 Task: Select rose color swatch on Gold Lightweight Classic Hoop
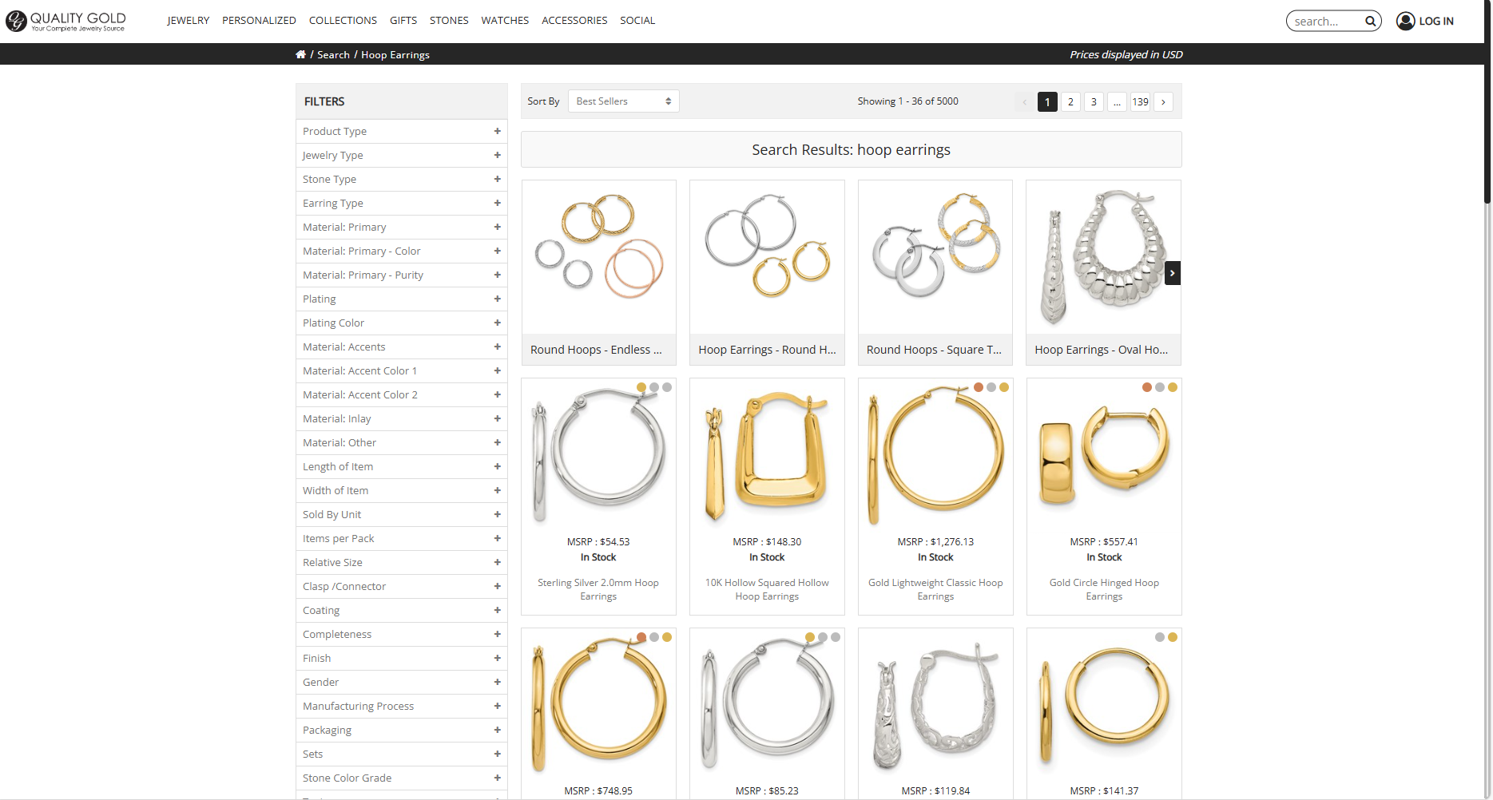(979, 387)
